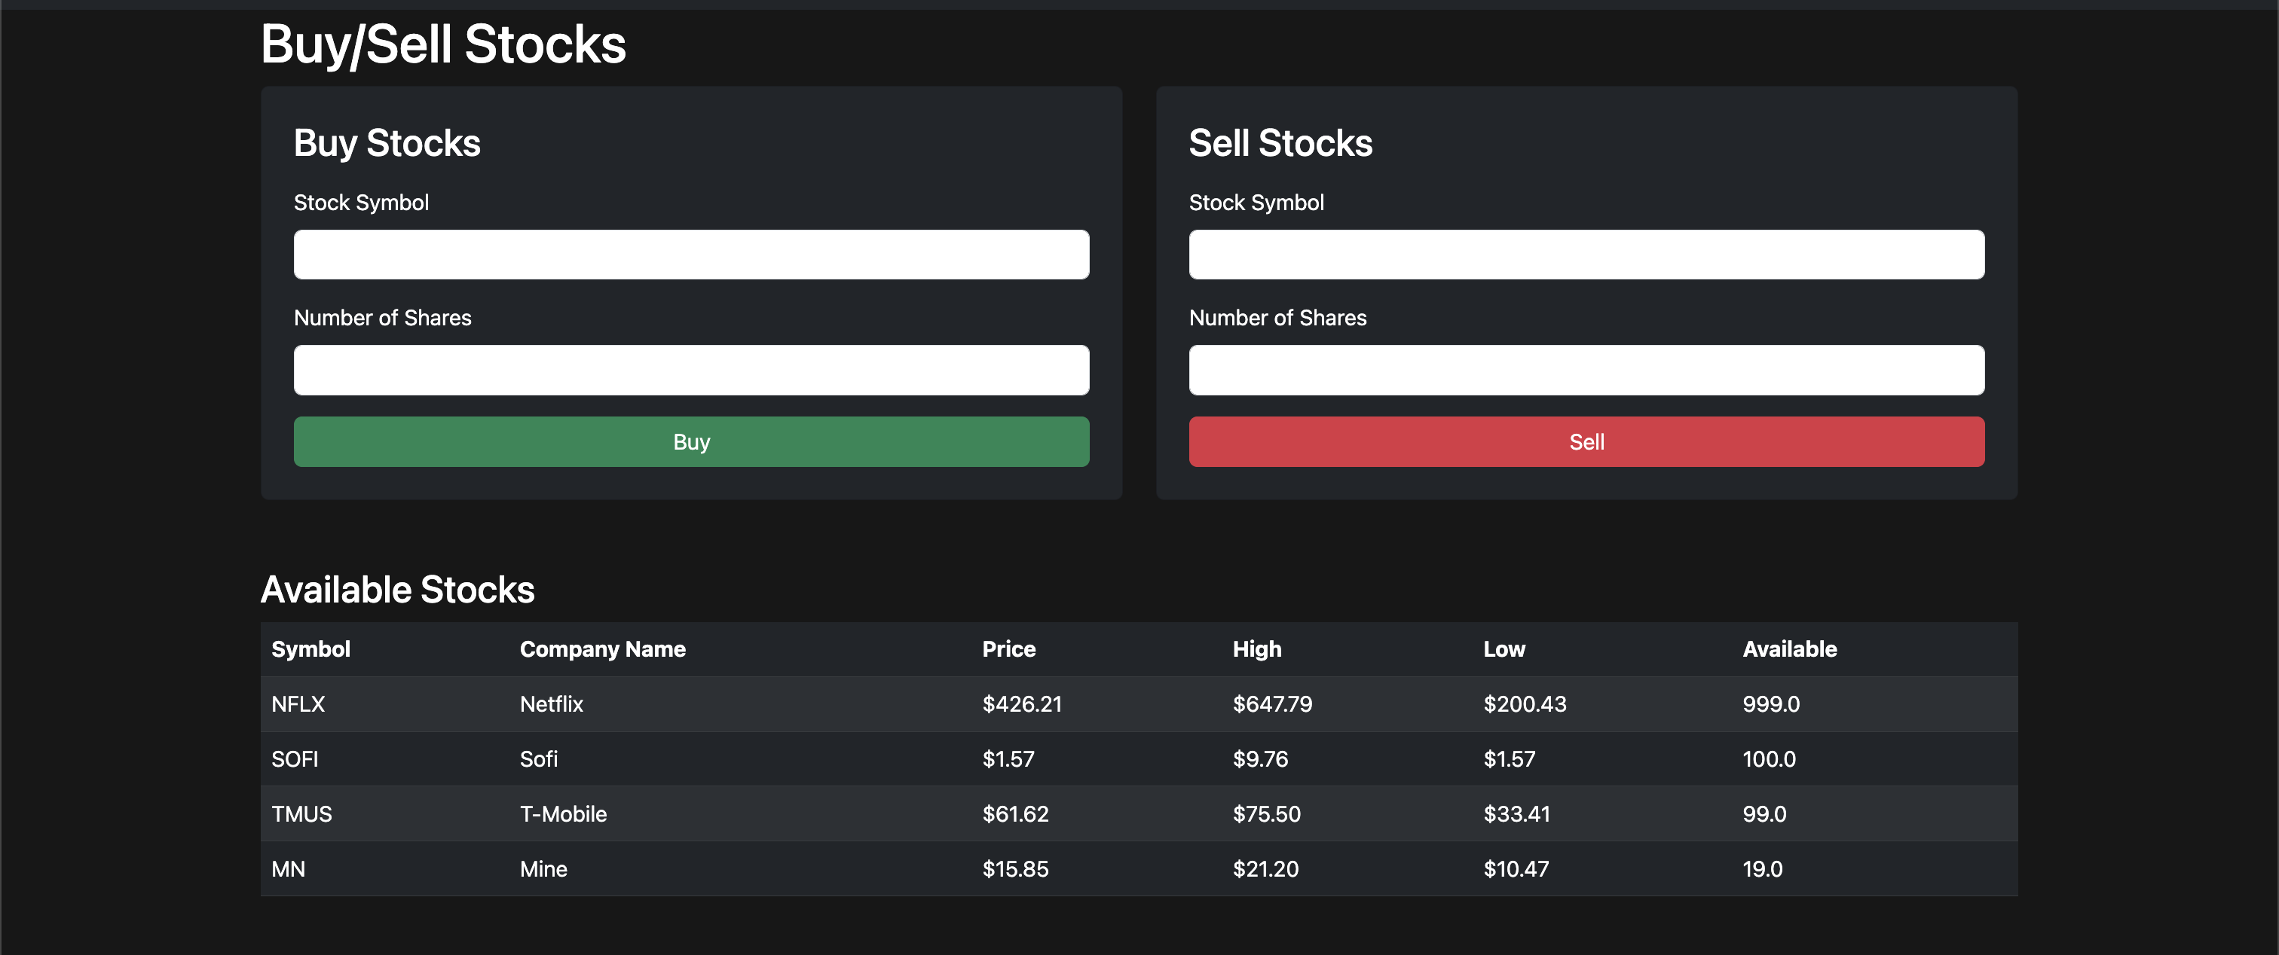This screenshot has width=2279, height=955.
Task: Click the Available Stocks section heading
Action: point(397,589)
